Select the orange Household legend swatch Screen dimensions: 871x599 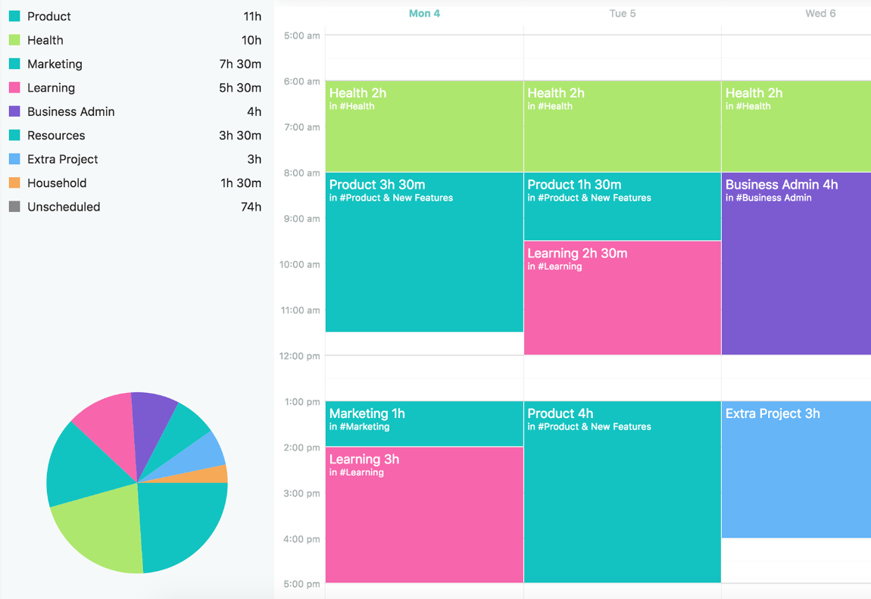click(14, 183)
